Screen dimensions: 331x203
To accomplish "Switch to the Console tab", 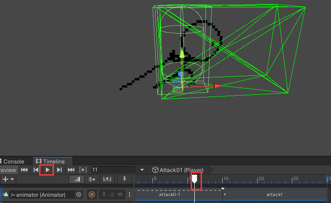I will point(13,161).
